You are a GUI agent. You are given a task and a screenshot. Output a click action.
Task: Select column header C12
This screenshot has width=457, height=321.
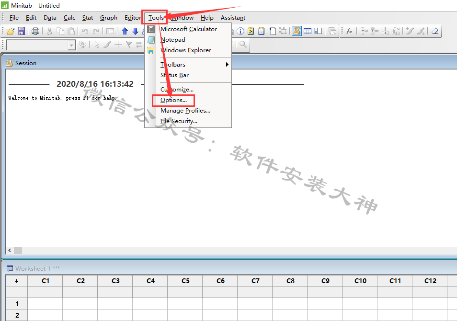pos(430,281)
